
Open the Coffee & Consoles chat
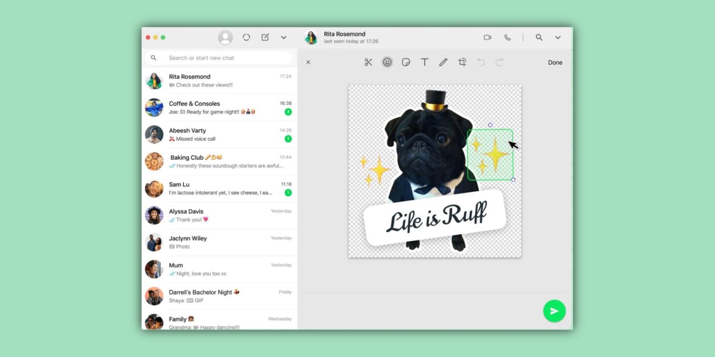(x=219, y=108)
